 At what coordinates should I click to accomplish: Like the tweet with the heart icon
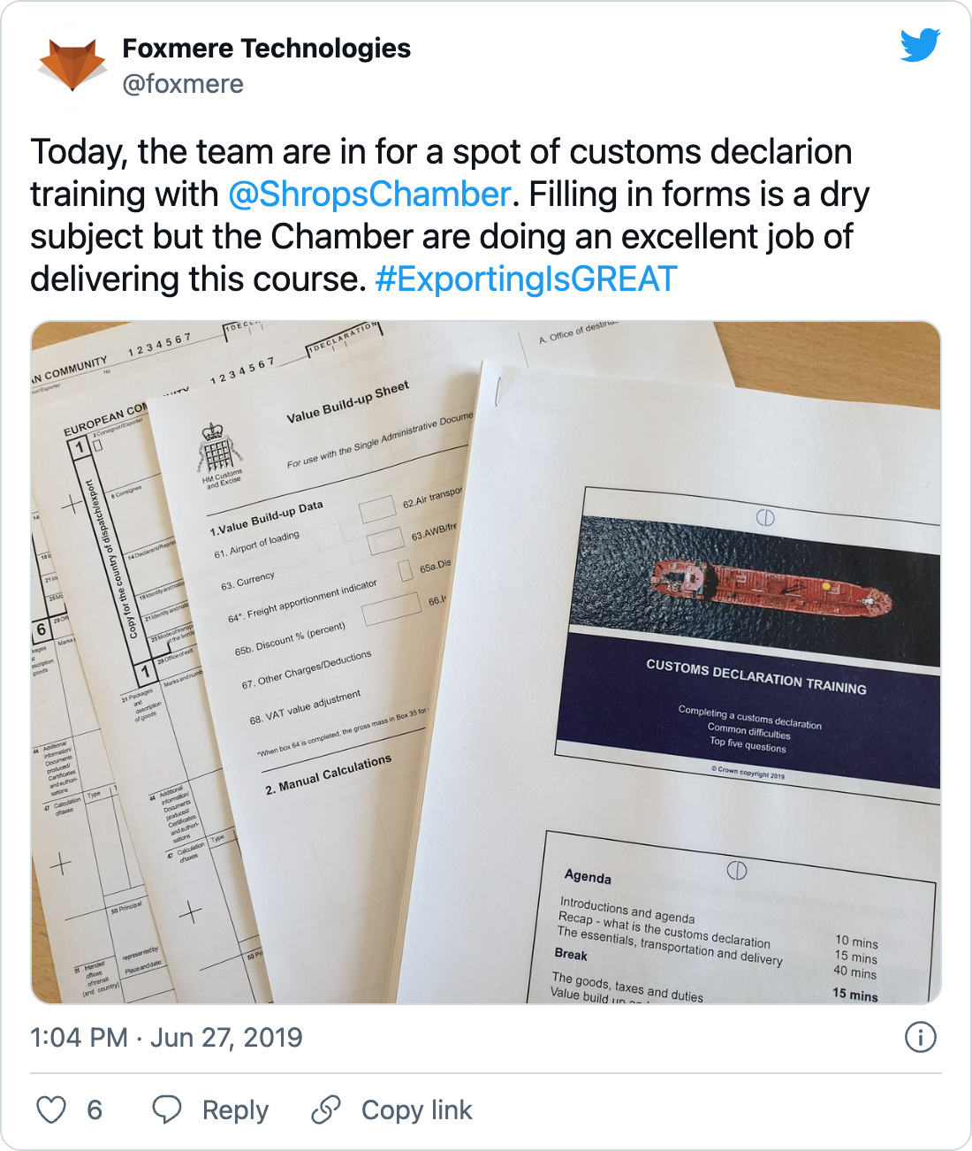click(x=51, y=1109)
